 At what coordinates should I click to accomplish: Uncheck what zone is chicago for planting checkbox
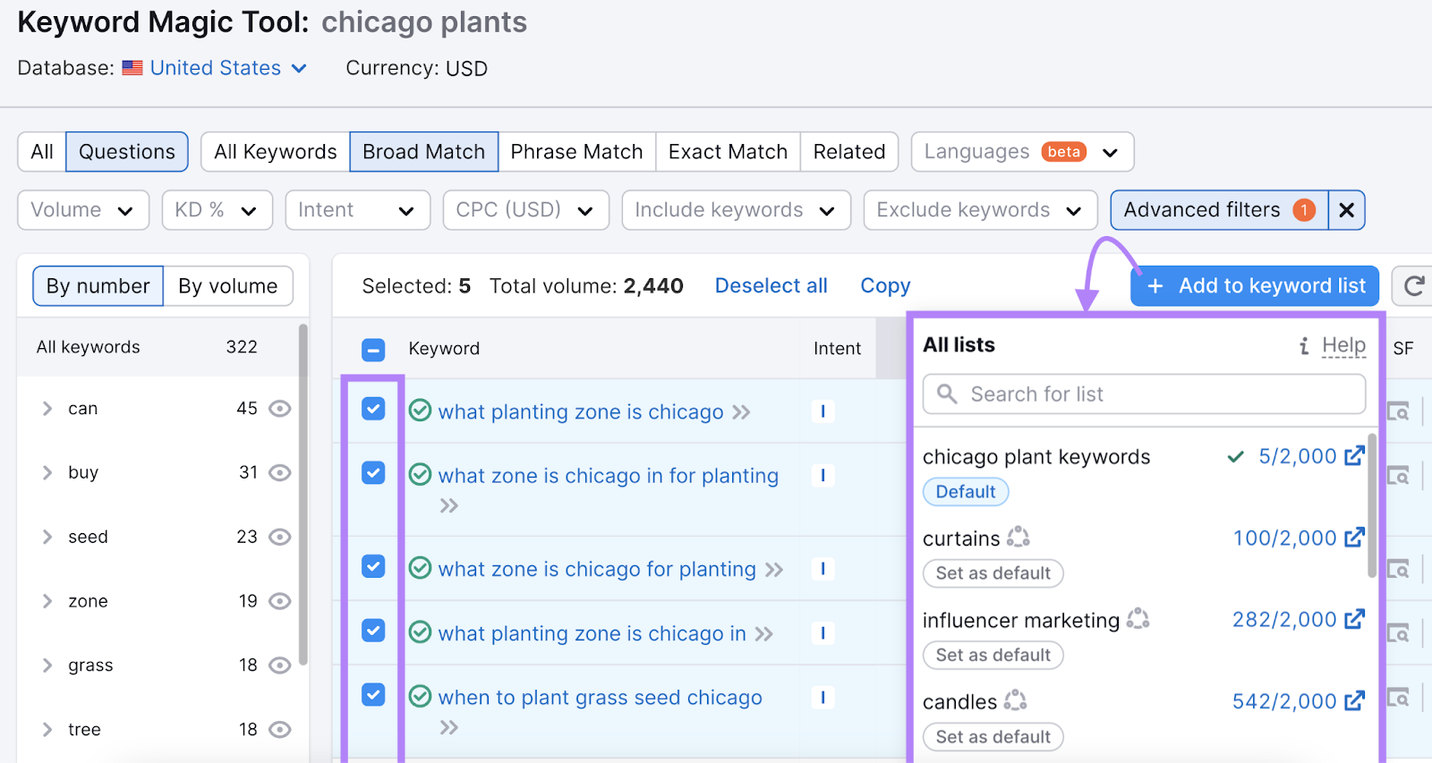click(x=373, y=566)
